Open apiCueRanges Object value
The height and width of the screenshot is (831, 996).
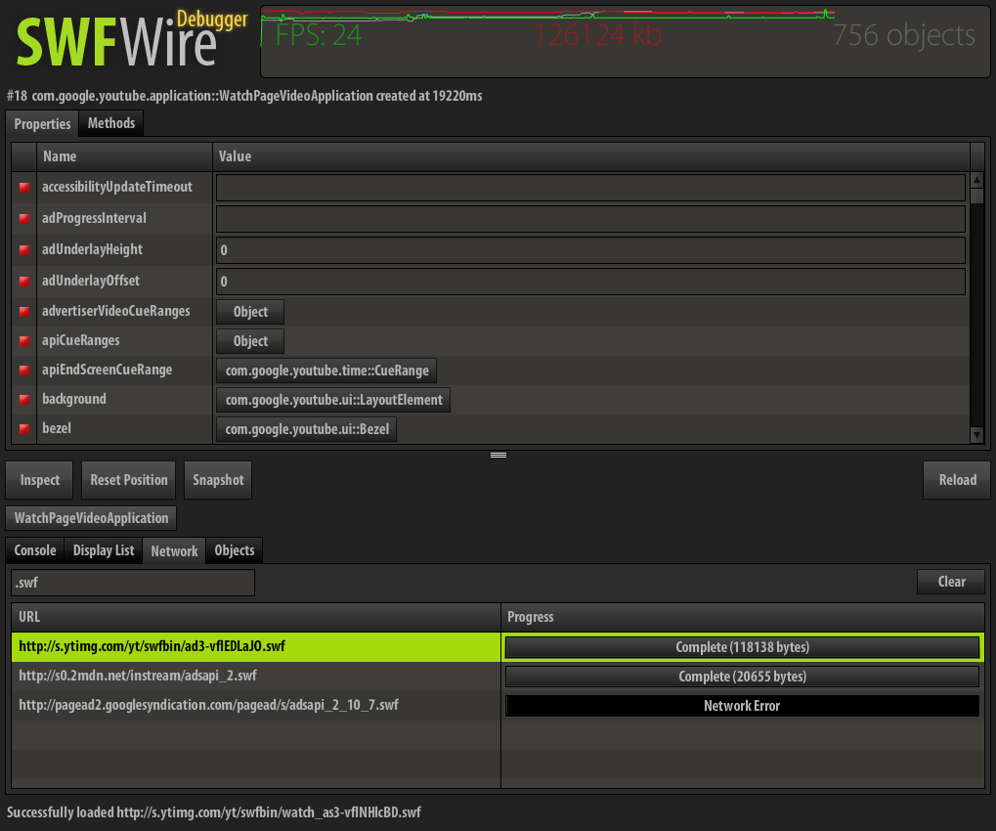click(x=250, y=341)
